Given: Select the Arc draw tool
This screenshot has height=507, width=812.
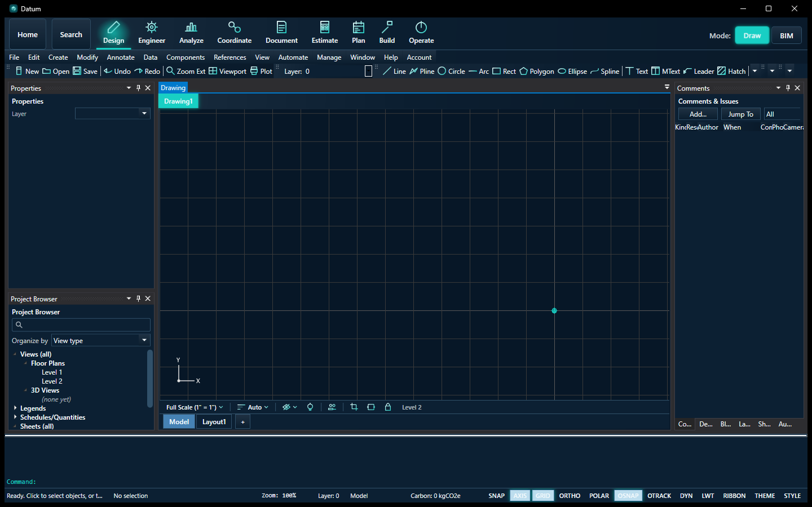Looking at the screenshot, I should click(479, 71).
